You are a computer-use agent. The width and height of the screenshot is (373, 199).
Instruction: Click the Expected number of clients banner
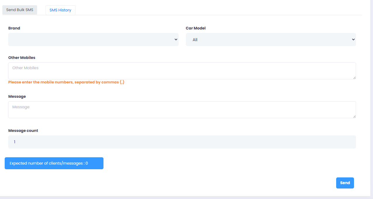(54, 163)
